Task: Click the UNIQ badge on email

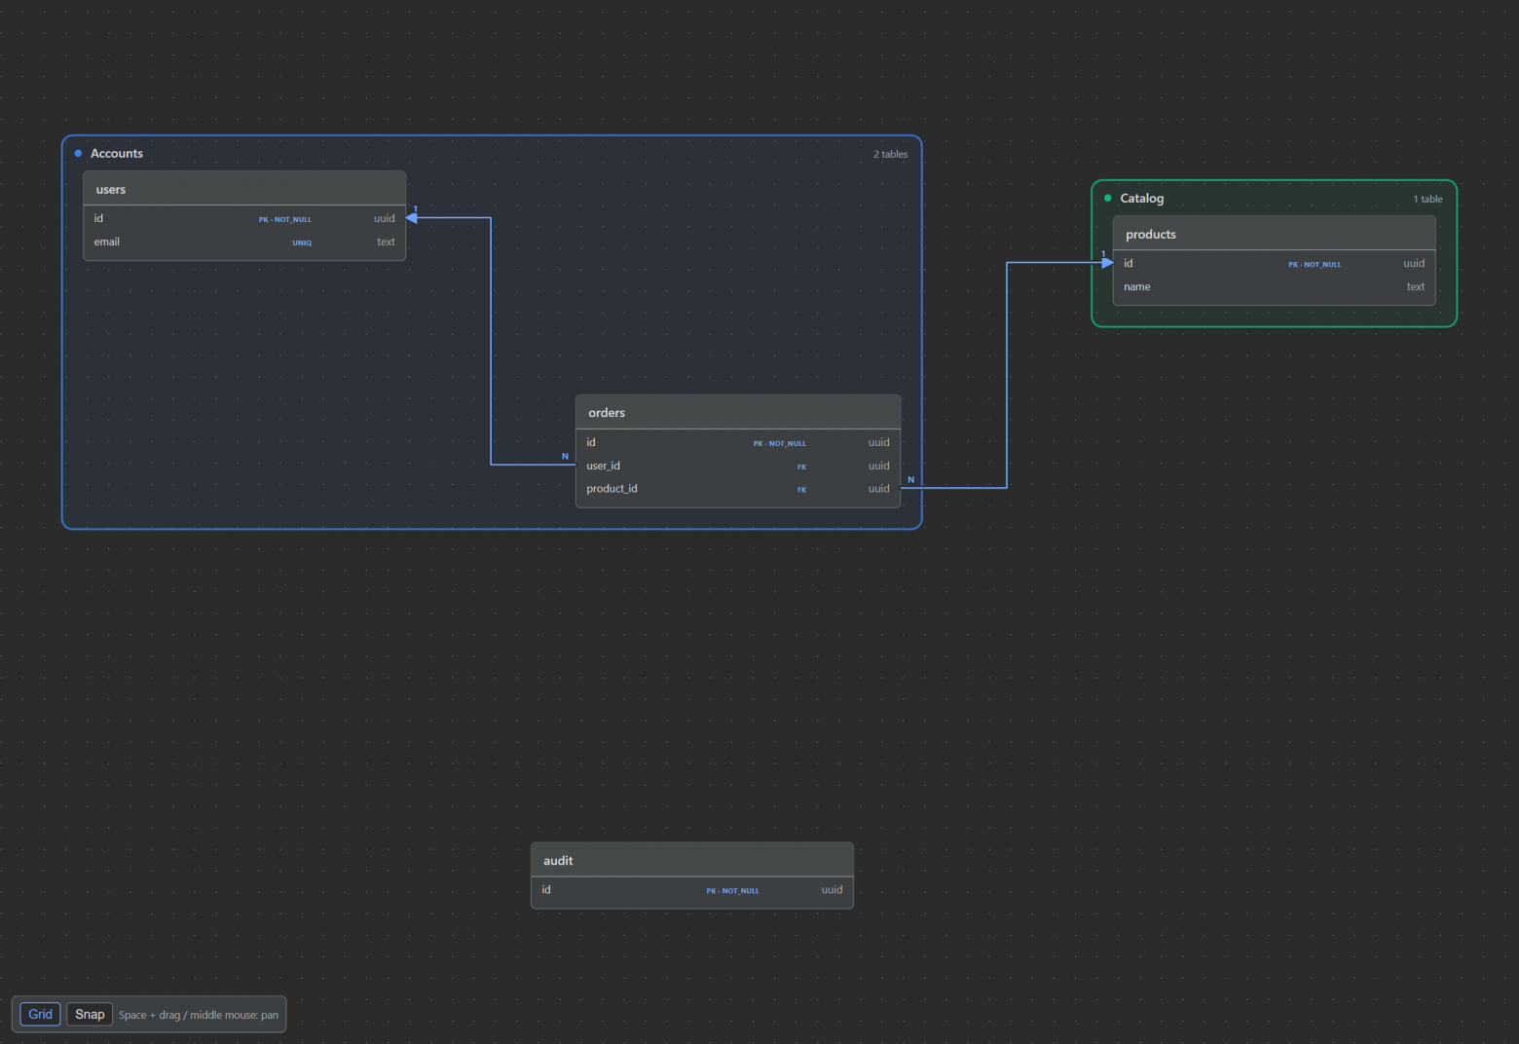Action: pos(302,242)
